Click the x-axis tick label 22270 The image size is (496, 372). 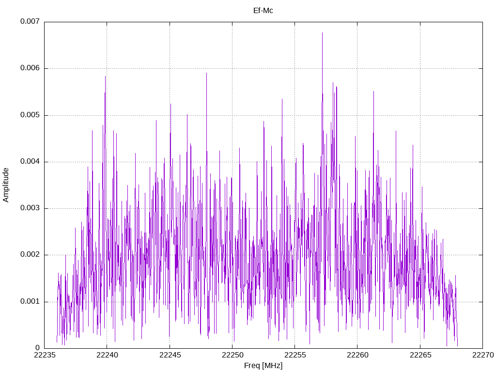483,355
